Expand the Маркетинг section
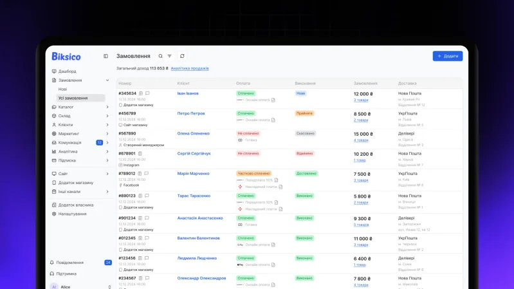The width and height of the screenshot is (514, 289). pos(107,133)
